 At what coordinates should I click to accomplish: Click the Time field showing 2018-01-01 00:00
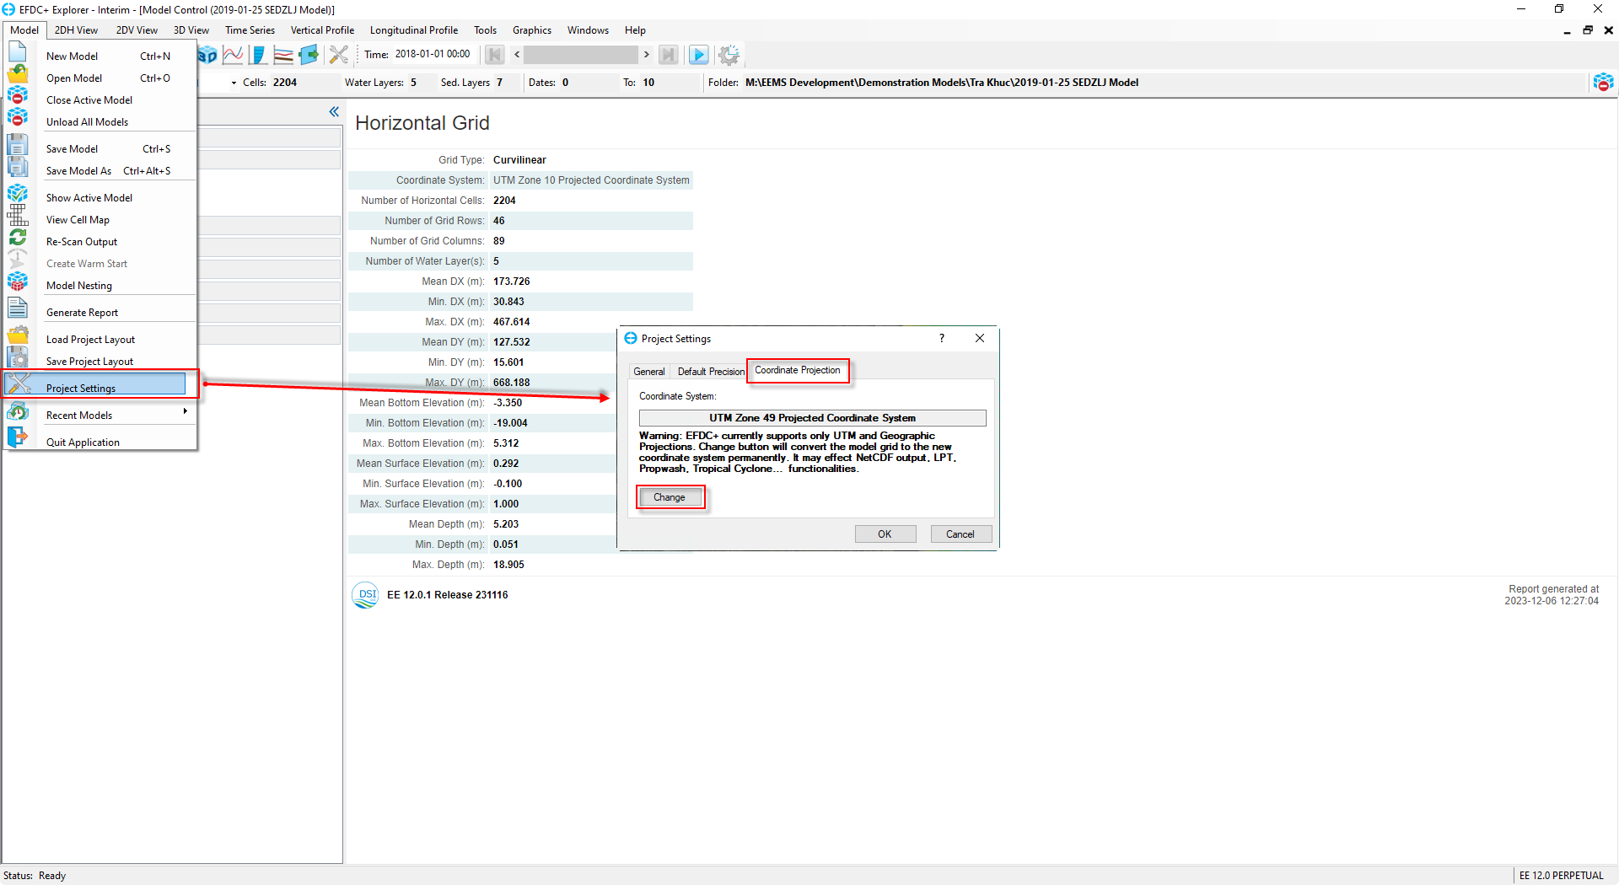pos(433,55)
